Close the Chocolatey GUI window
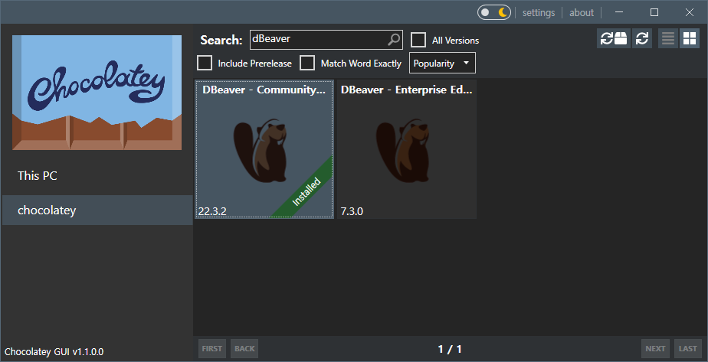This screenshot has height=362, width=708. (690, 12)
